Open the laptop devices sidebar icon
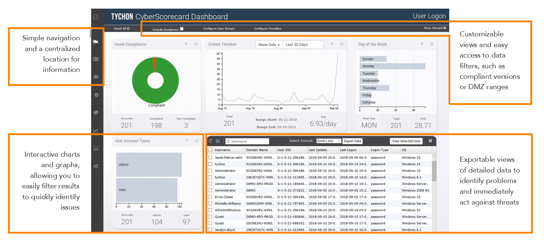The width and height of the screenshot is (544, 248). (x=96, y=148)
